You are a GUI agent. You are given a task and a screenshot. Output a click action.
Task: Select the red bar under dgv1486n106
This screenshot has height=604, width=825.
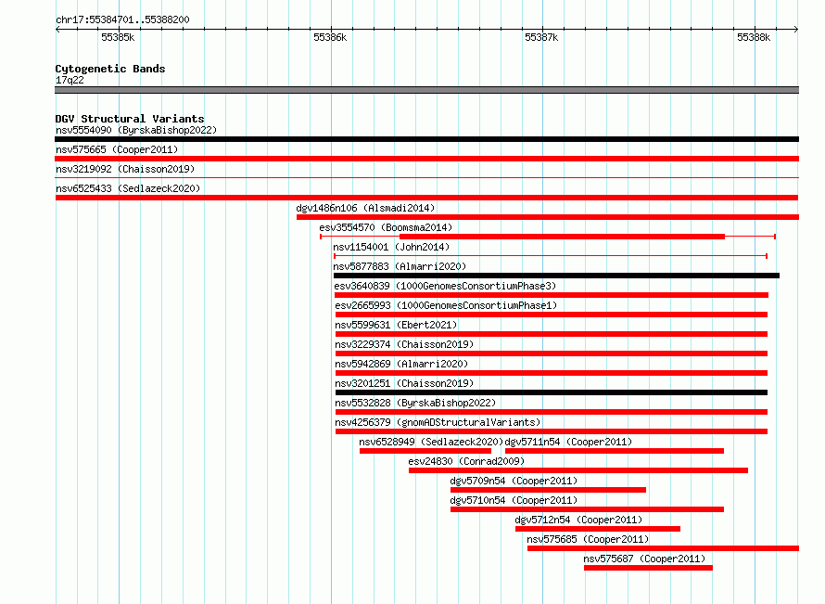coord(548,217)
